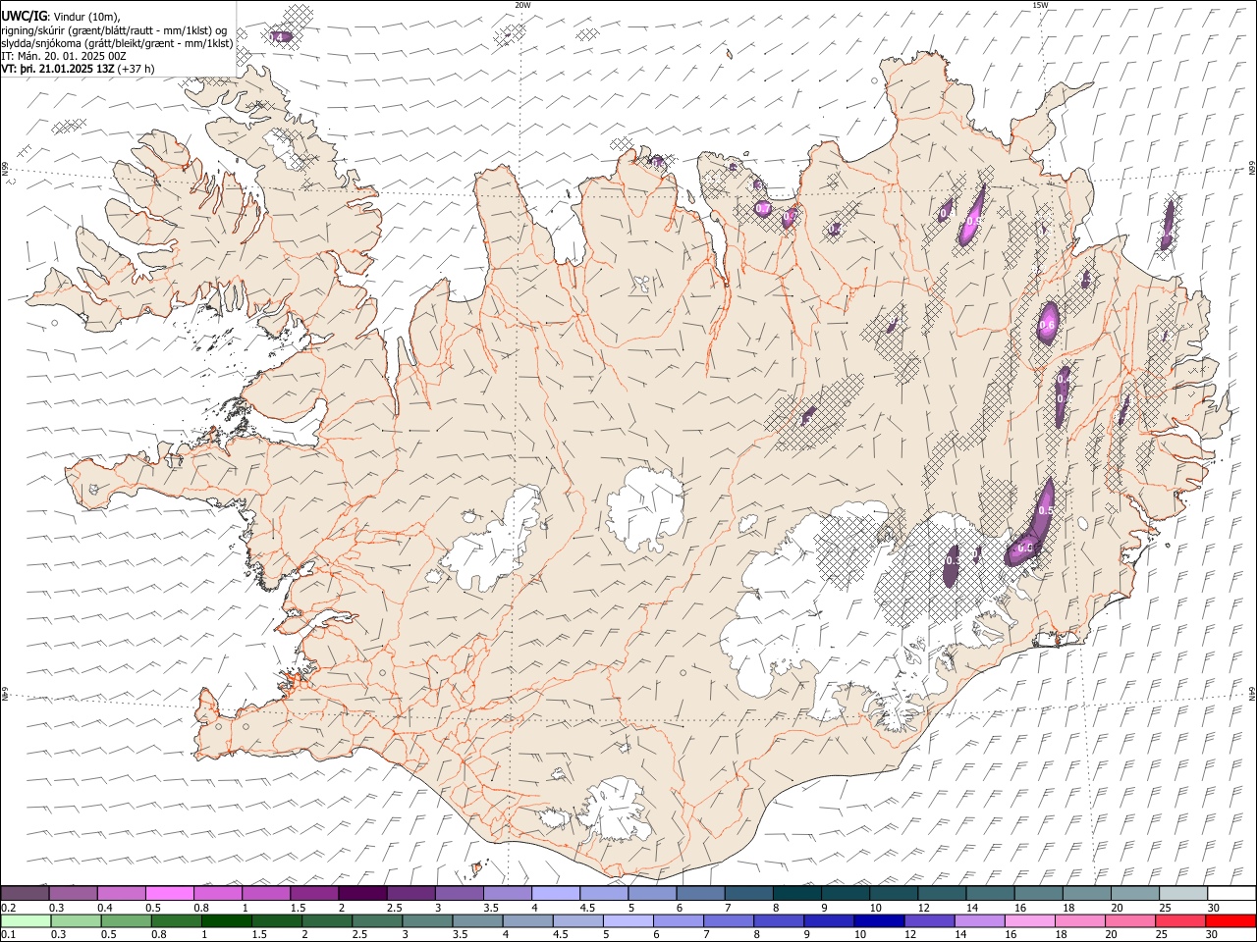Select the white 30 swatch ending the upper legend
This screenshot has width=1257, height=942.
1231,893
